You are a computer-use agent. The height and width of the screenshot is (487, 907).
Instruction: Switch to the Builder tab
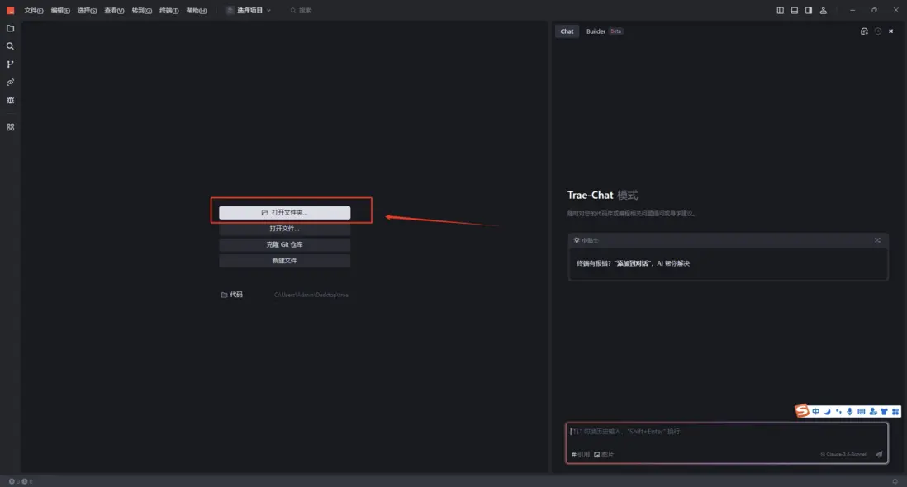coord(604,31)
